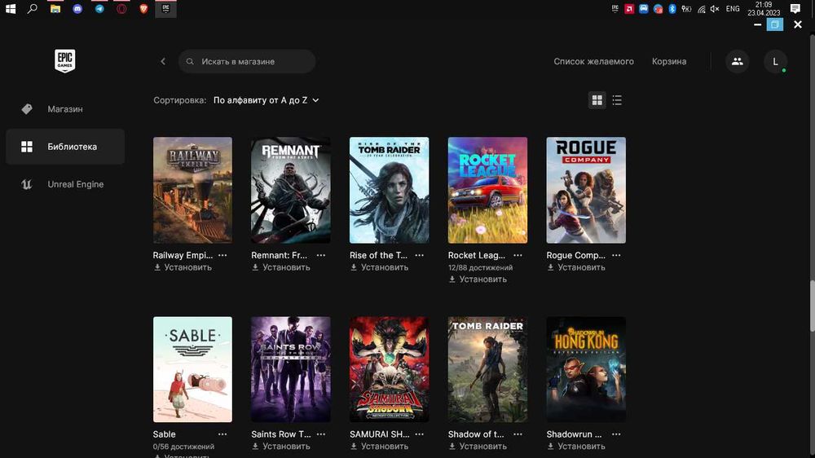Open options menu for Railway Empire
The height and width of the screenshot is (458, 815).
(222, 255)
